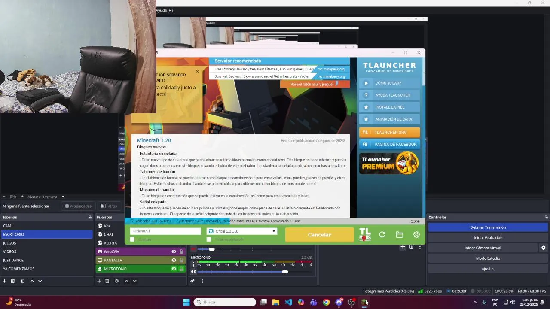Open TL Mods icon in TLauncher
The image size is (550, 309).
click(365, 234)
